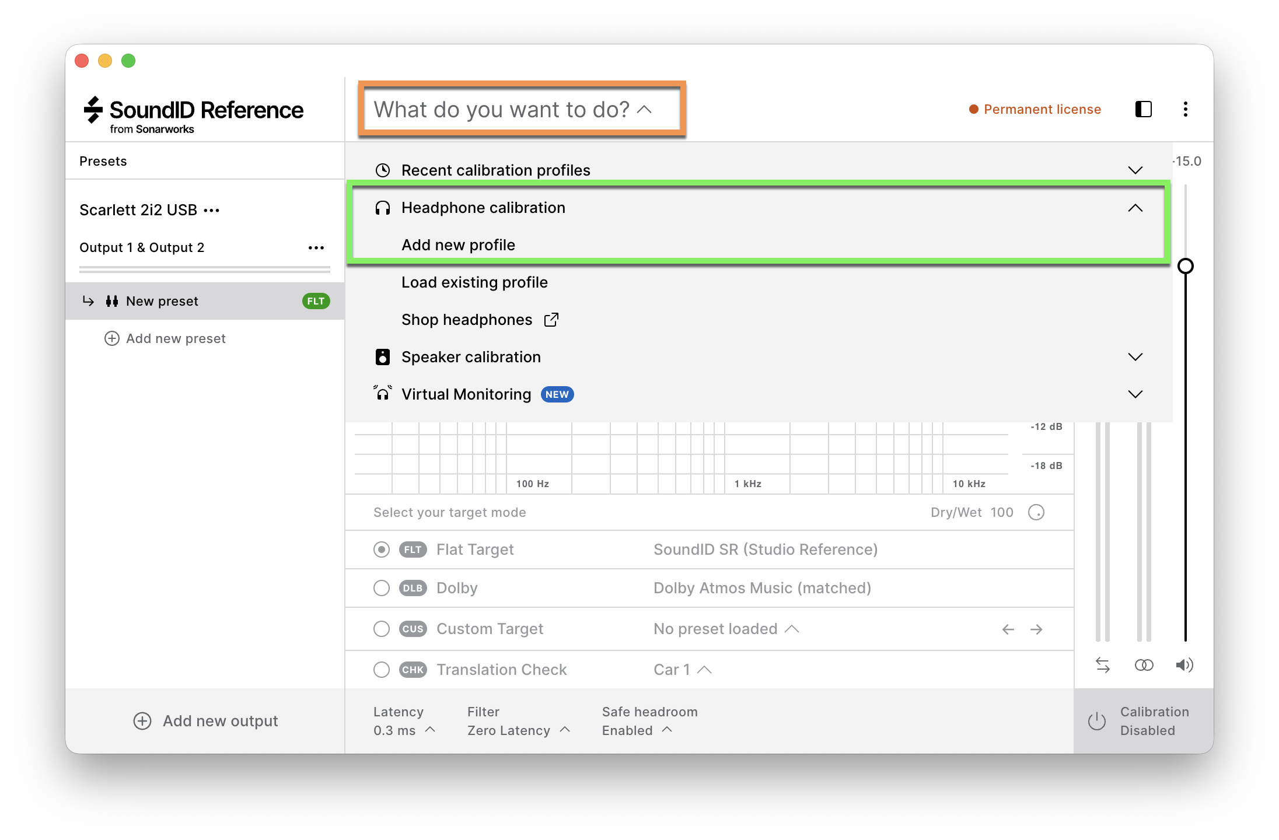Open Output 1 & Output 2 options dots
The height and width of the screenshot is (840, 1279).
(x=316, y=248)
